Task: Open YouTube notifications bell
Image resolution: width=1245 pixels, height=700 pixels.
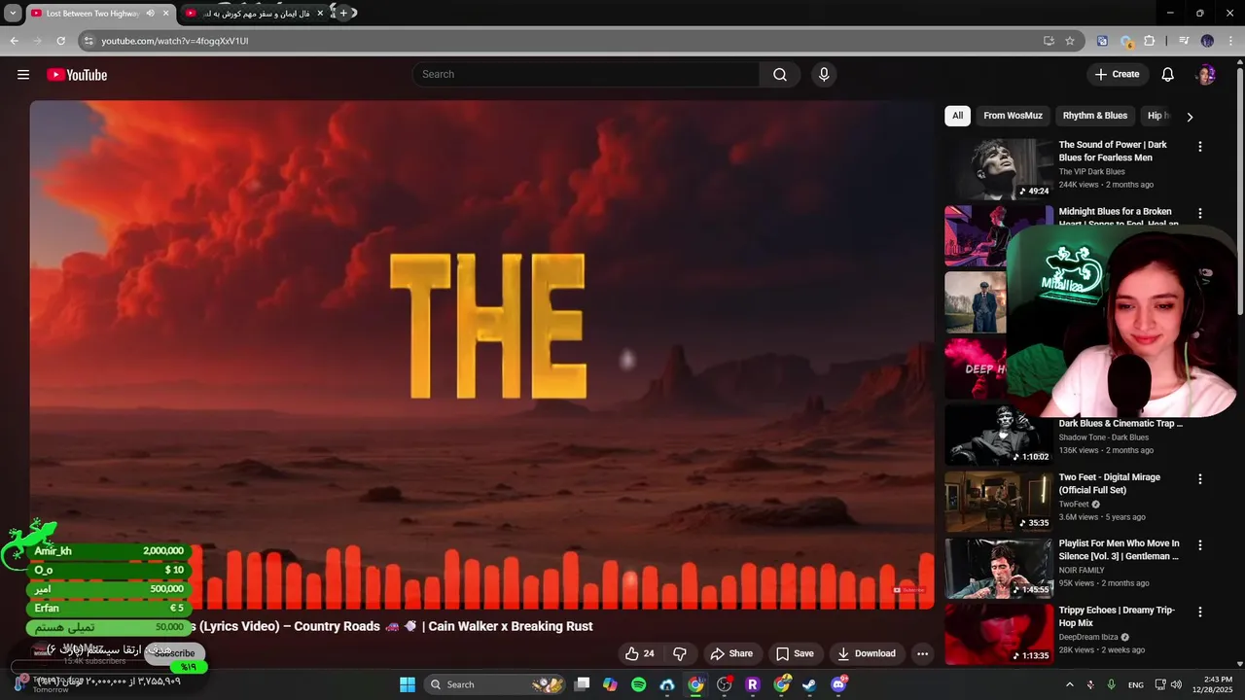Action: point(1168,75)
